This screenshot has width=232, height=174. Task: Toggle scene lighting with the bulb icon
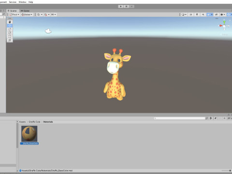click(x=197, y=14)
